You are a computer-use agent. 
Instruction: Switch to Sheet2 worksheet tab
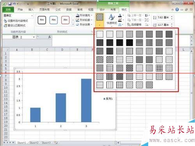34,142
